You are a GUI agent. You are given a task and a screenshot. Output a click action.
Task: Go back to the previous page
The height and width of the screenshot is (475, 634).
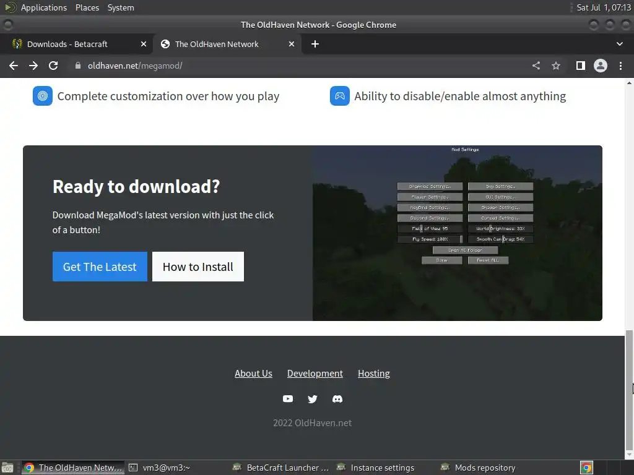coord(14,66)
